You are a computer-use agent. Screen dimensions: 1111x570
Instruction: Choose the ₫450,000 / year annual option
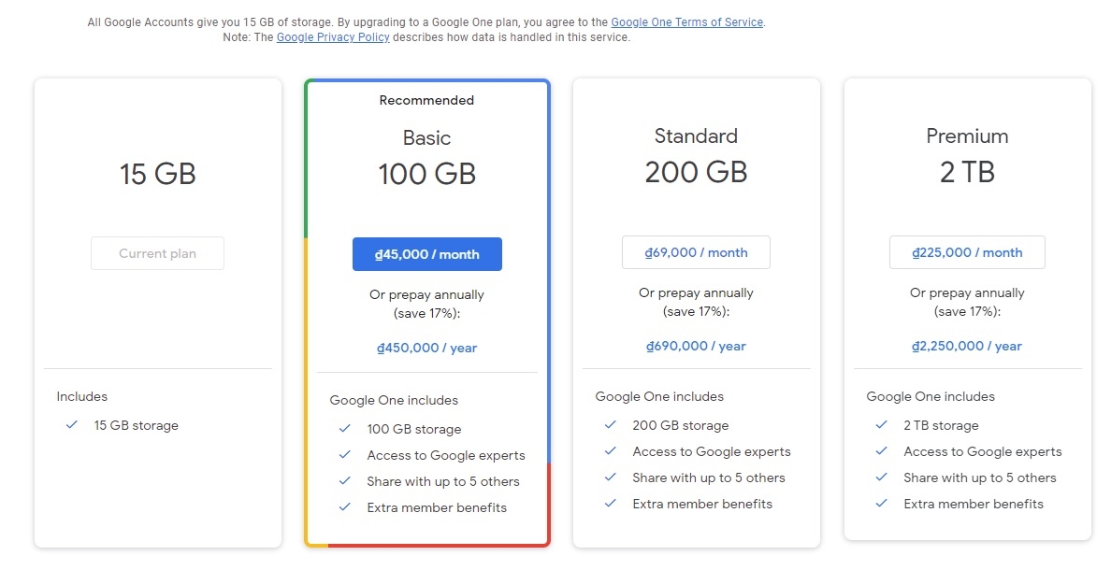[426, 348]
